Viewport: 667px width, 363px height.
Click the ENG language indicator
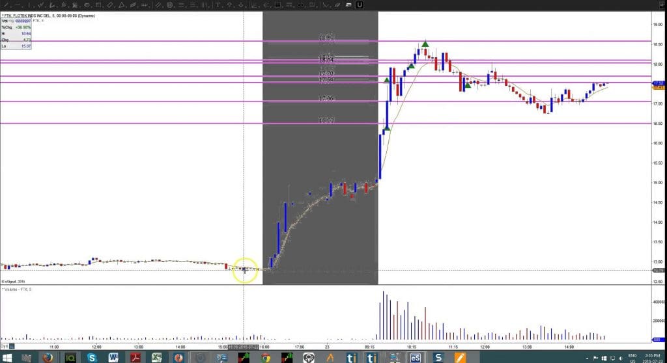coord(632,356)
